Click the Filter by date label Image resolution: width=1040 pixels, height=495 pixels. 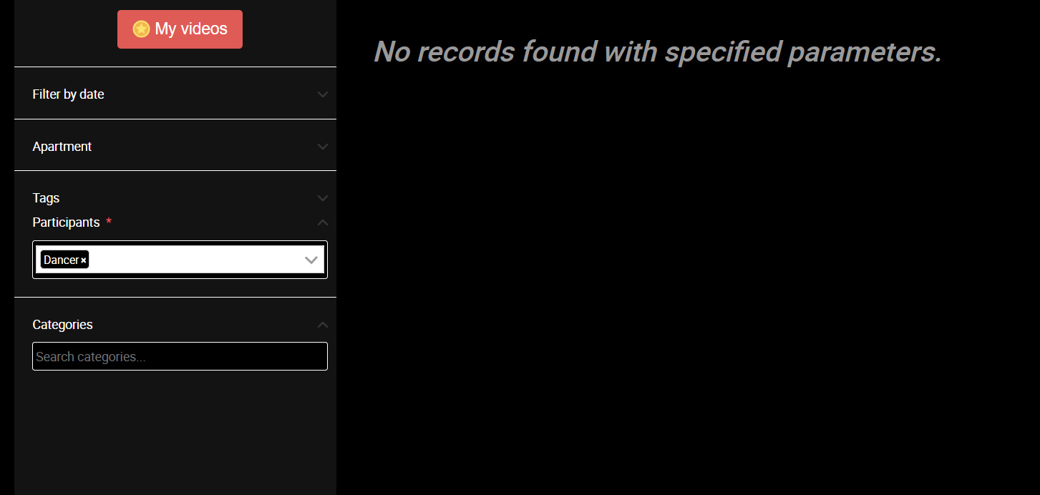68,94
